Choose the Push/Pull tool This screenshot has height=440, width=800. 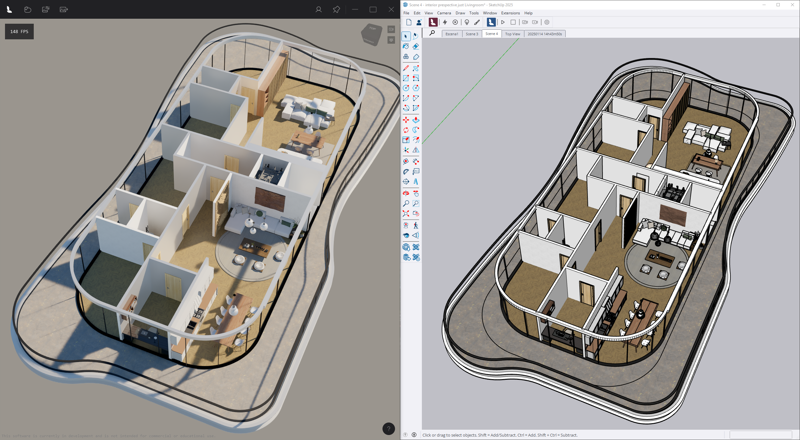[416, 120]
